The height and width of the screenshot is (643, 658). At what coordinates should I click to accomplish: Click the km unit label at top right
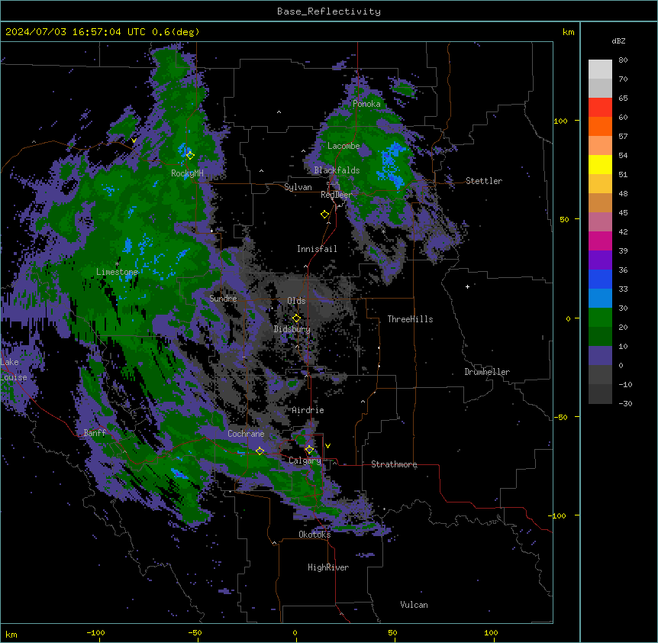[568, 32]
